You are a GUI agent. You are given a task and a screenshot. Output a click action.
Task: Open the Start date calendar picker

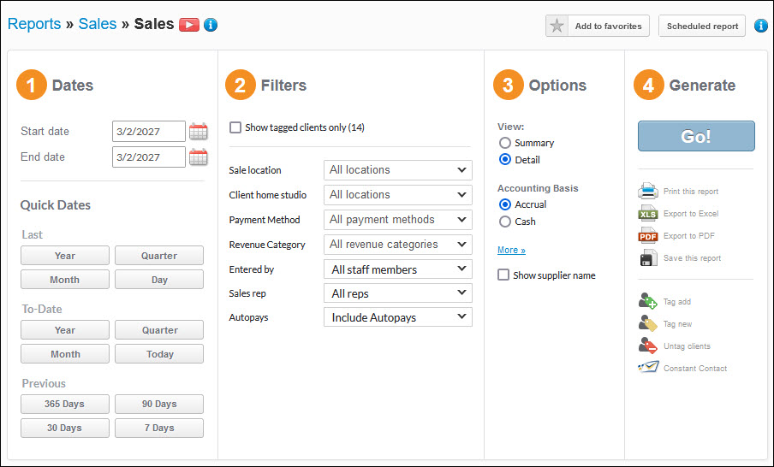click(x=198, y=132)
